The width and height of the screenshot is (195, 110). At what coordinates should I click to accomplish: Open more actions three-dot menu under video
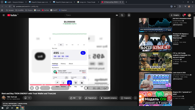point(135,98)
